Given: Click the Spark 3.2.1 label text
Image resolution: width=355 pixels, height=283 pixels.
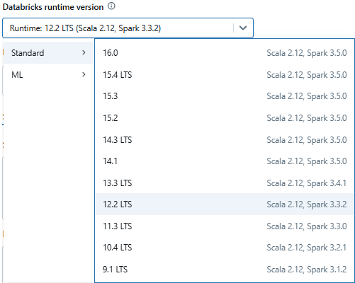Looking at the screenshot, I should [327, 248].
